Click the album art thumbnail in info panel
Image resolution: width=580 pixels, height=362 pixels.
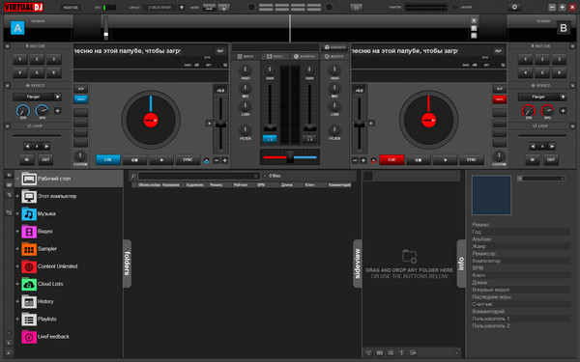(x=491, y=195)
